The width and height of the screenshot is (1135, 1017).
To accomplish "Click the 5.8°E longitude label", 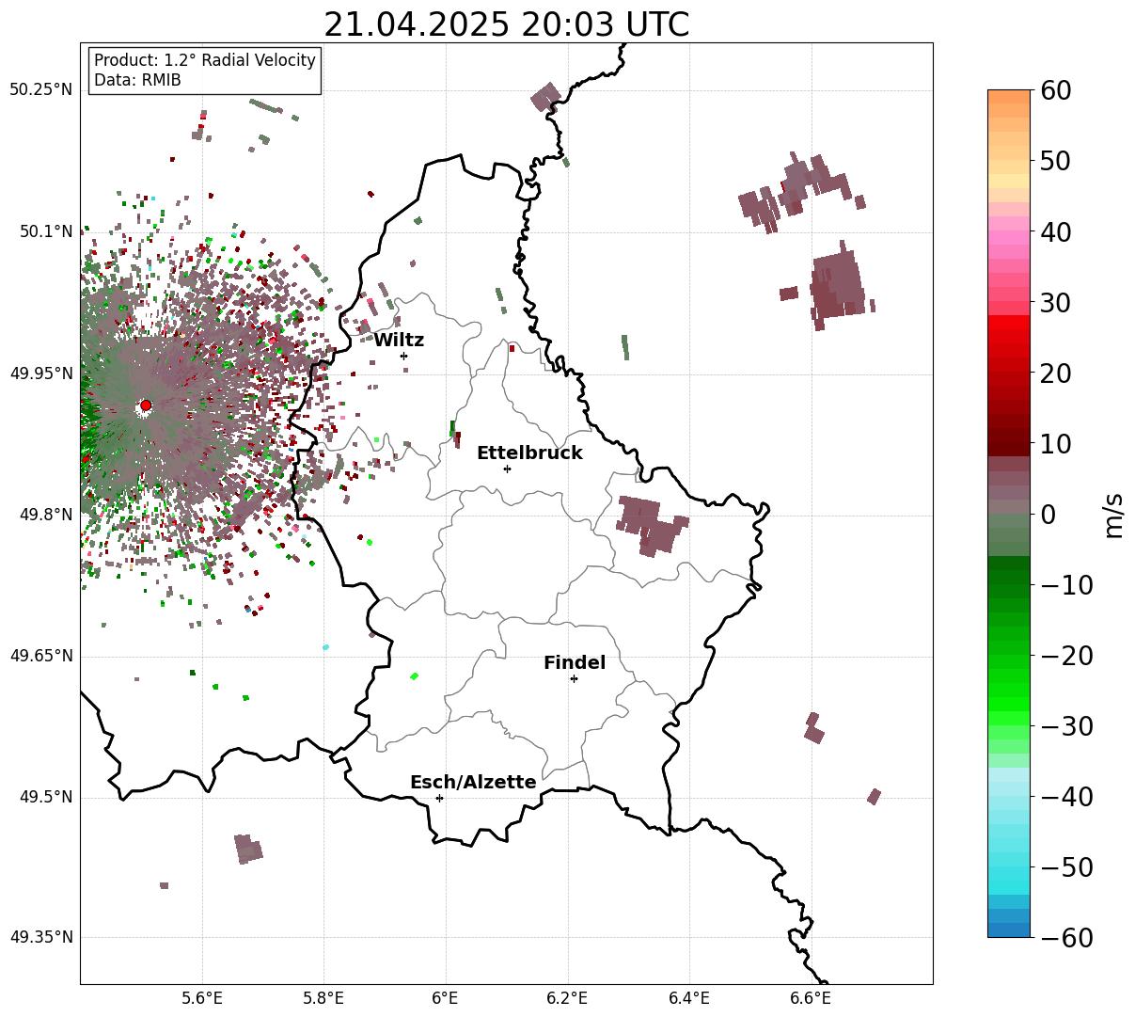I will pos(324,999).
